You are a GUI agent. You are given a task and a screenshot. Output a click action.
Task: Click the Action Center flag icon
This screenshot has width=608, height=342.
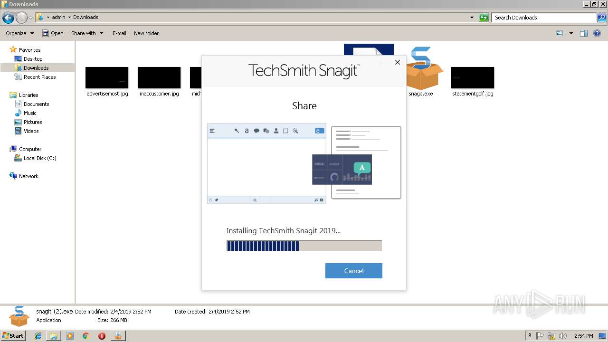click(x=541, y=336)
